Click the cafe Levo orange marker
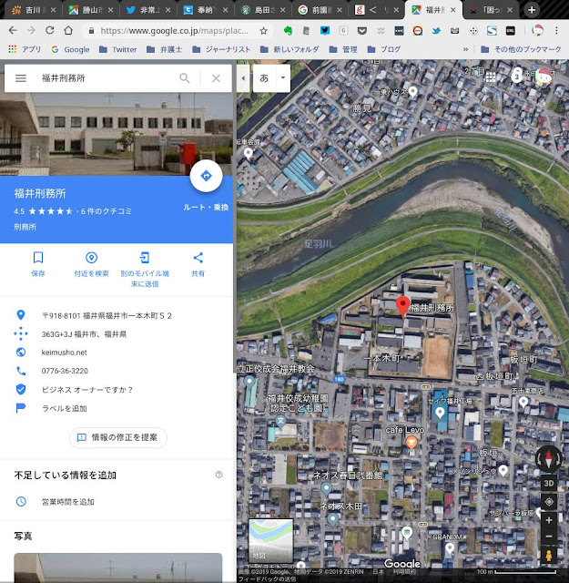 click(412, 443)
